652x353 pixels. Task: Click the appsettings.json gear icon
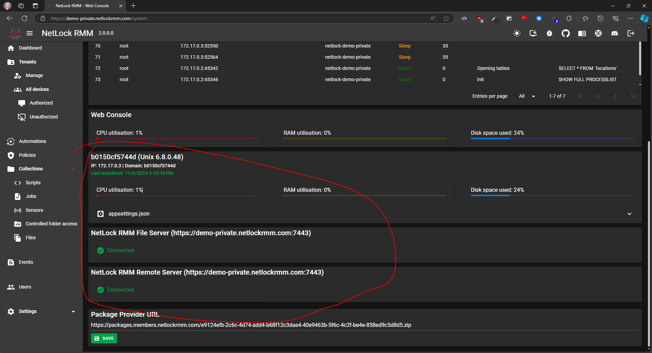101,214
